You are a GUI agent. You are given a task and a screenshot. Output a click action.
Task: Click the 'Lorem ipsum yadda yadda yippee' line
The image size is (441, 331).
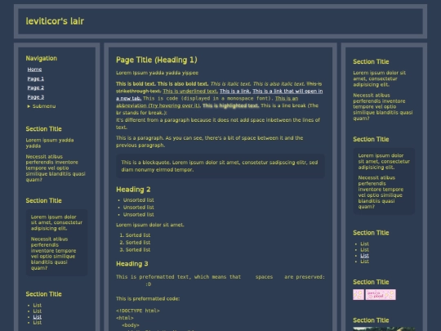pyautogui.click(x=158, y=73)
